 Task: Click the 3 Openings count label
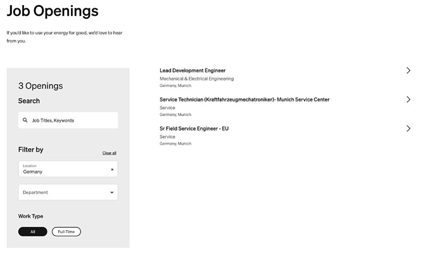41,86
